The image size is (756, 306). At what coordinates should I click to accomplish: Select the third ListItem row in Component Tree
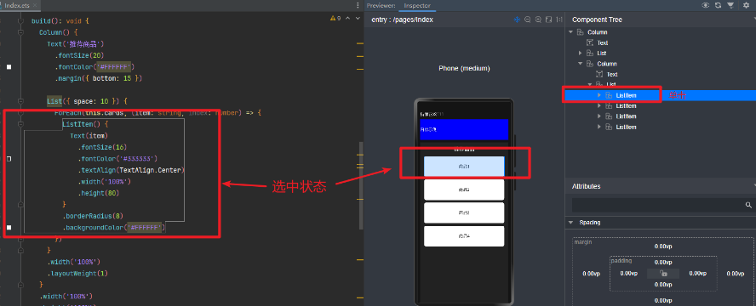click(x=660, y=116)
